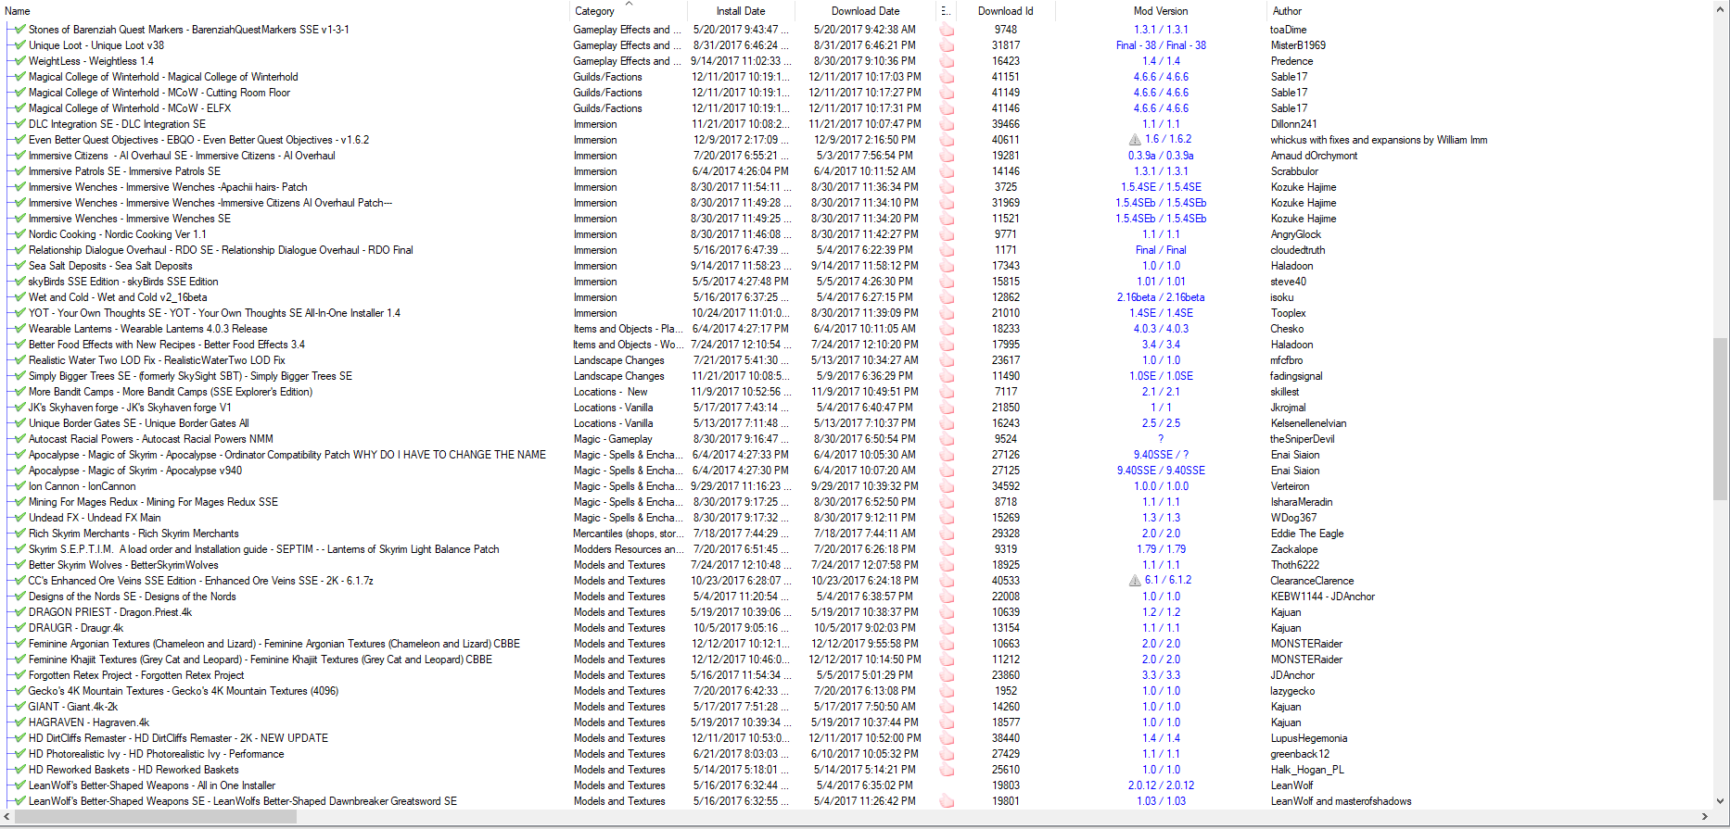Image resolution: width=1730 pixels, height=829 pixels.
Task: Click the vertical scrollbar thumb
Action: (1721, 419)
